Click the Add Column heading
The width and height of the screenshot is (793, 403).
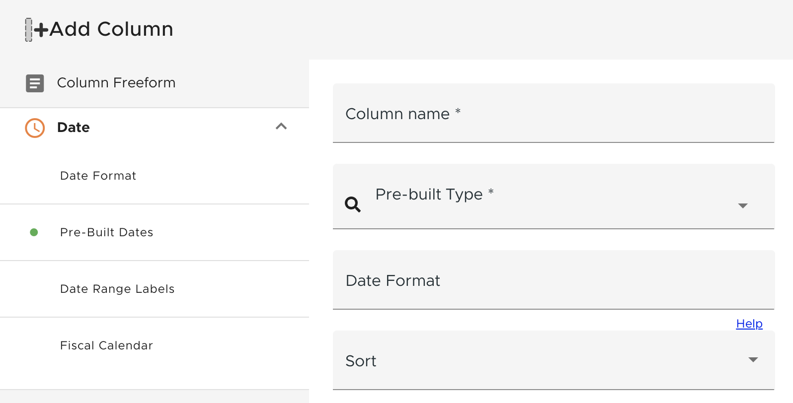pyautogui.click(x=111, y=29)
